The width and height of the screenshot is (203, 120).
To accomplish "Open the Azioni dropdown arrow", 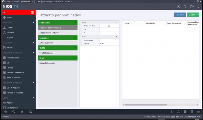I will [198, 15].
